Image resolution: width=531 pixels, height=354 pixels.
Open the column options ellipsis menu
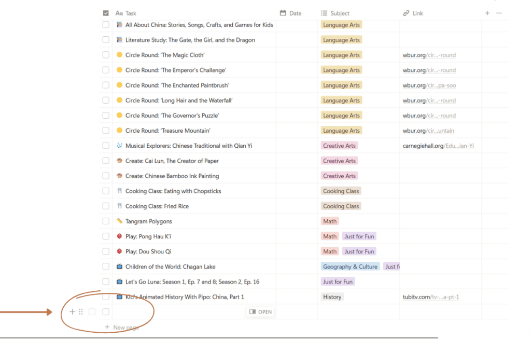click(x=499, y=13)
